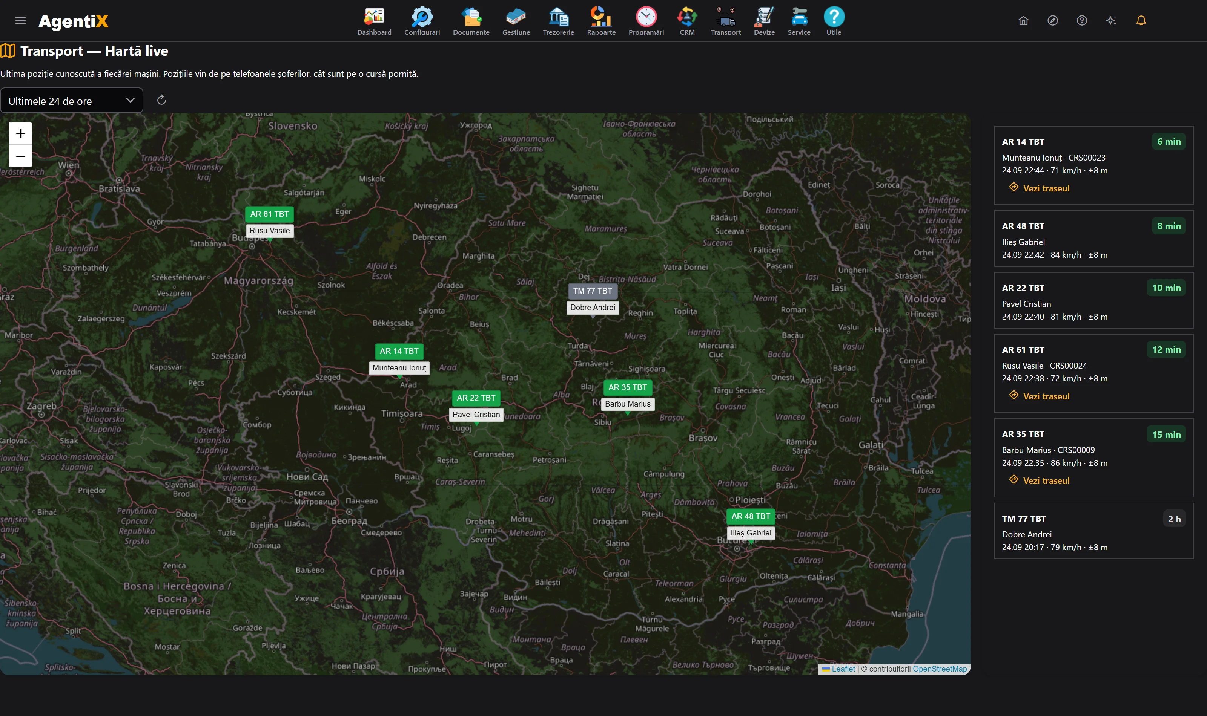This screenshot has width=1207, height=716.
Task: Open the hamburger menu
Action: click(20, 20)
